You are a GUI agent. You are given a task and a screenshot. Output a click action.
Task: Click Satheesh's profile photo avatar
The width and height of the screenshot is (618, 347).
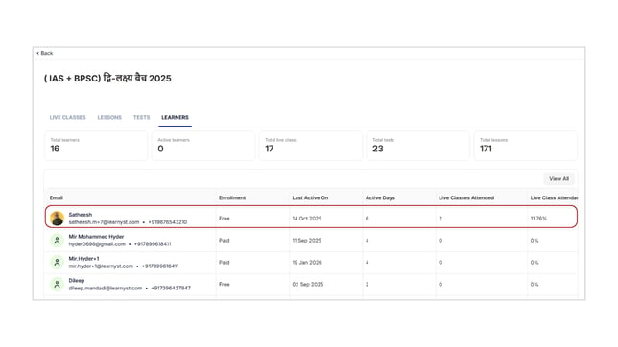point(58,219)
